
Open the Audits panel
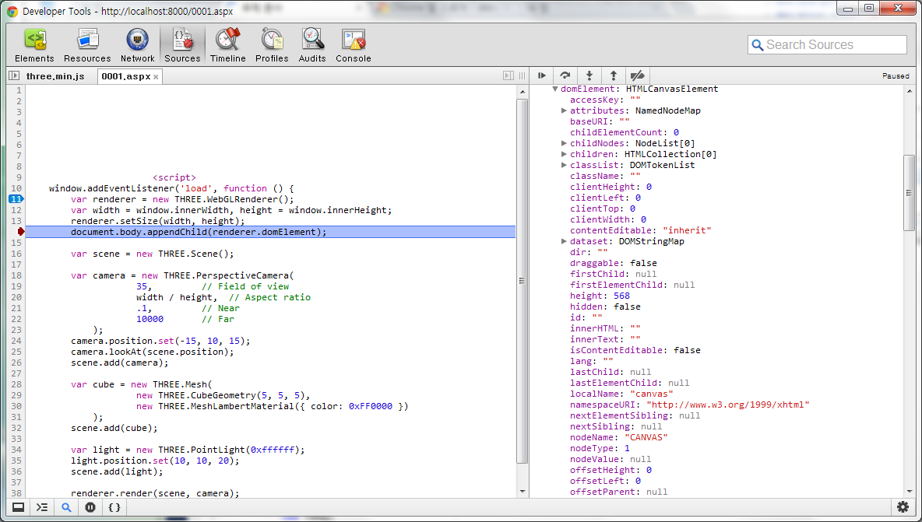click(312, 45)
